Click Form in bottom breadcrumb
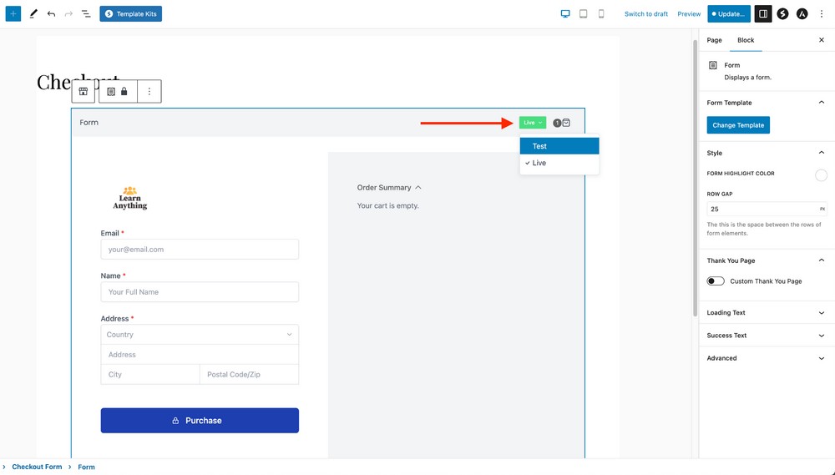Viewport: 835px width, 475px height. tap(86, 467)
